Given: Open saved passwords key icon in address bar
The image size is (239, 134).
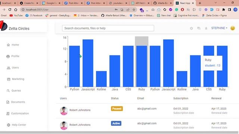Looking at the screenshot, I should (116, 10).
